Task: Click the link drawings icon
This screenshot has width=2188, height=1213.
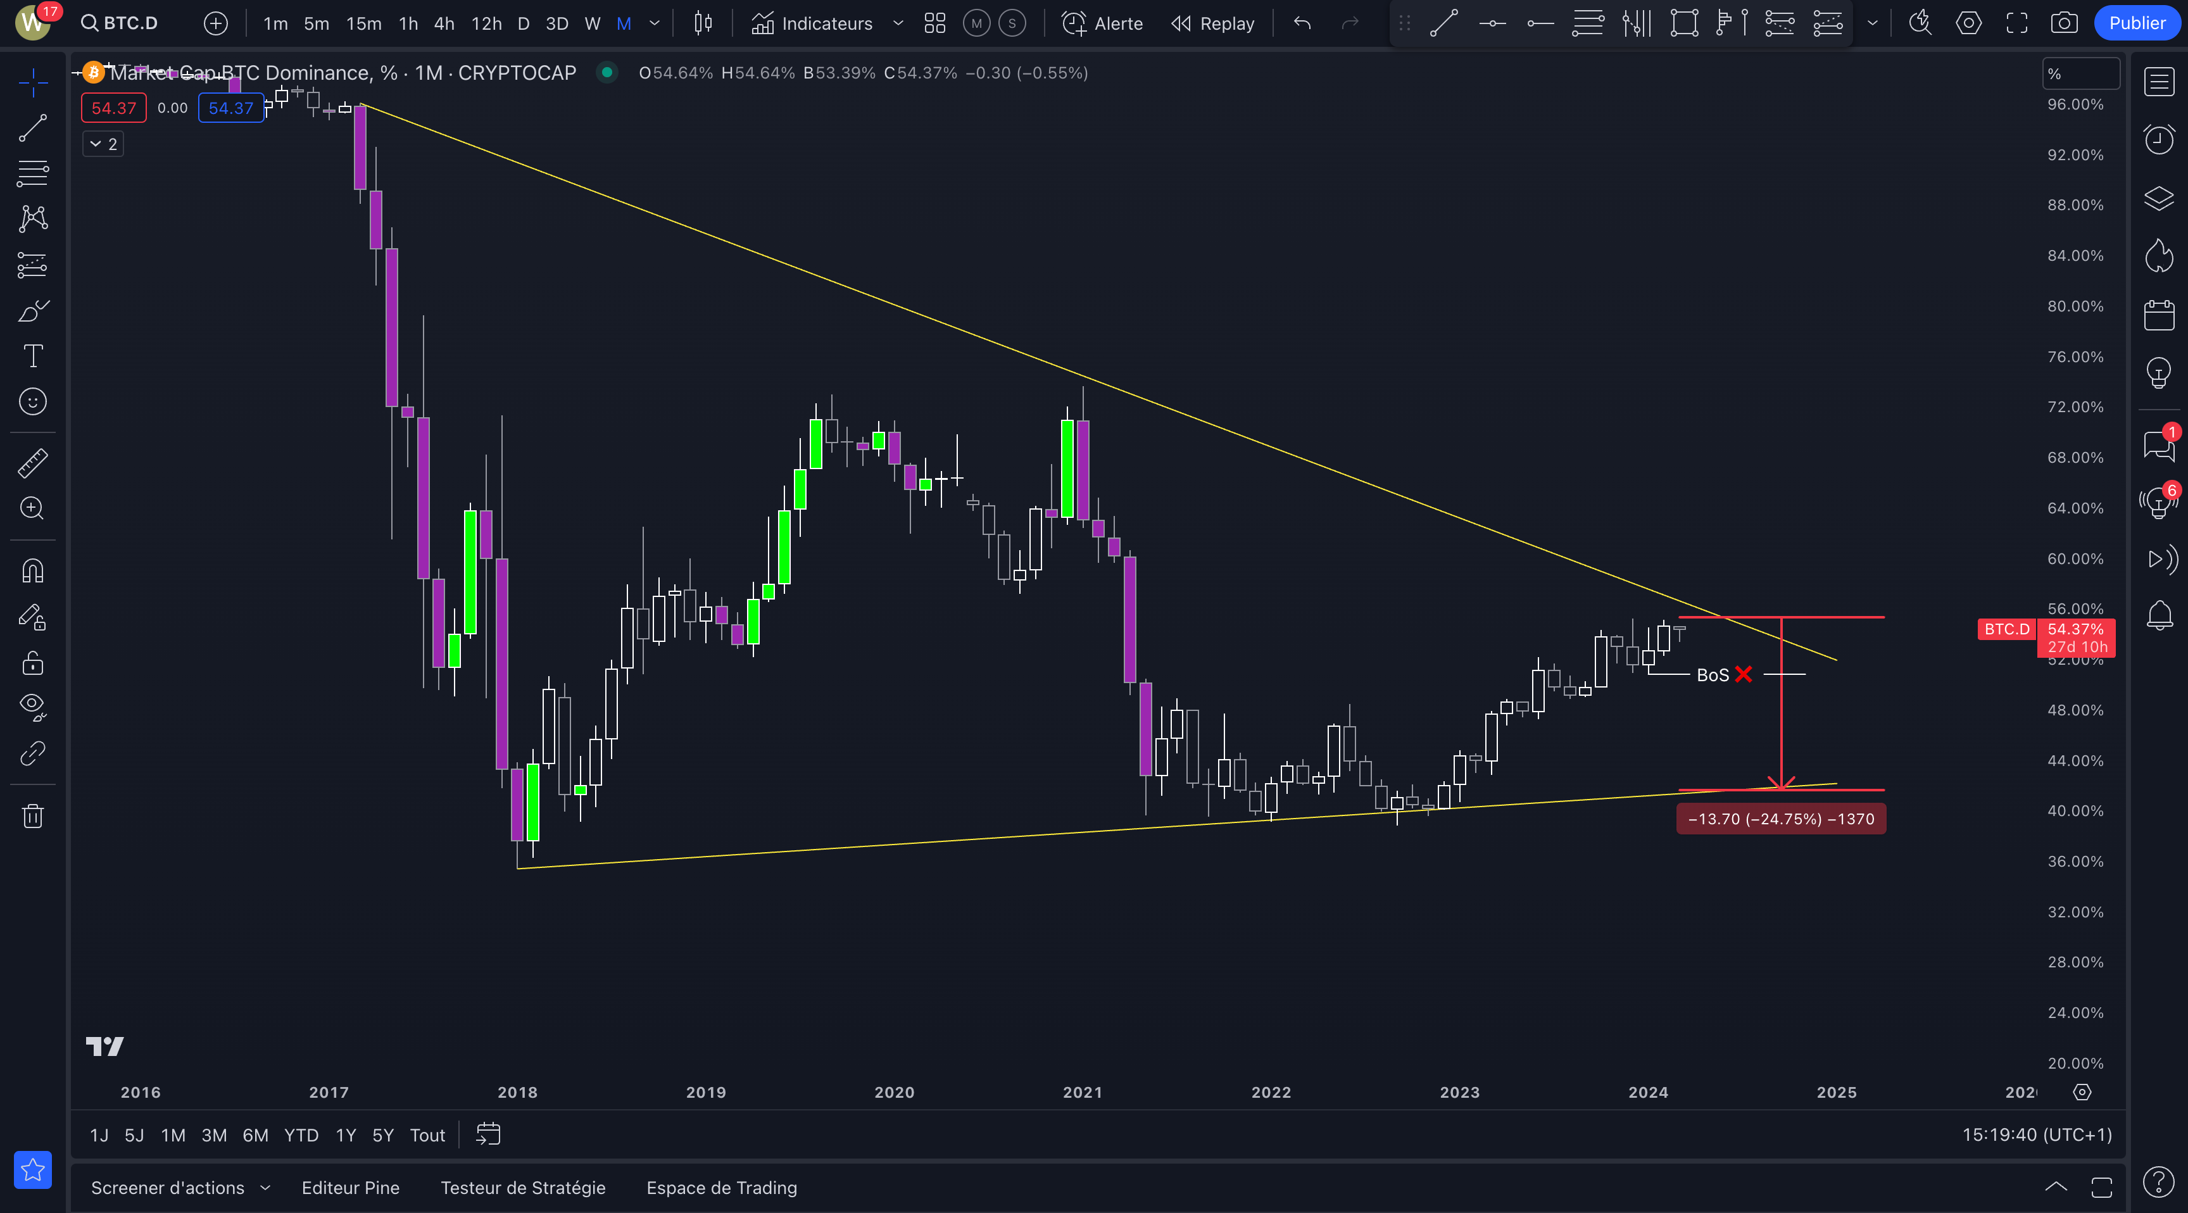Action: tap(33, 753)
